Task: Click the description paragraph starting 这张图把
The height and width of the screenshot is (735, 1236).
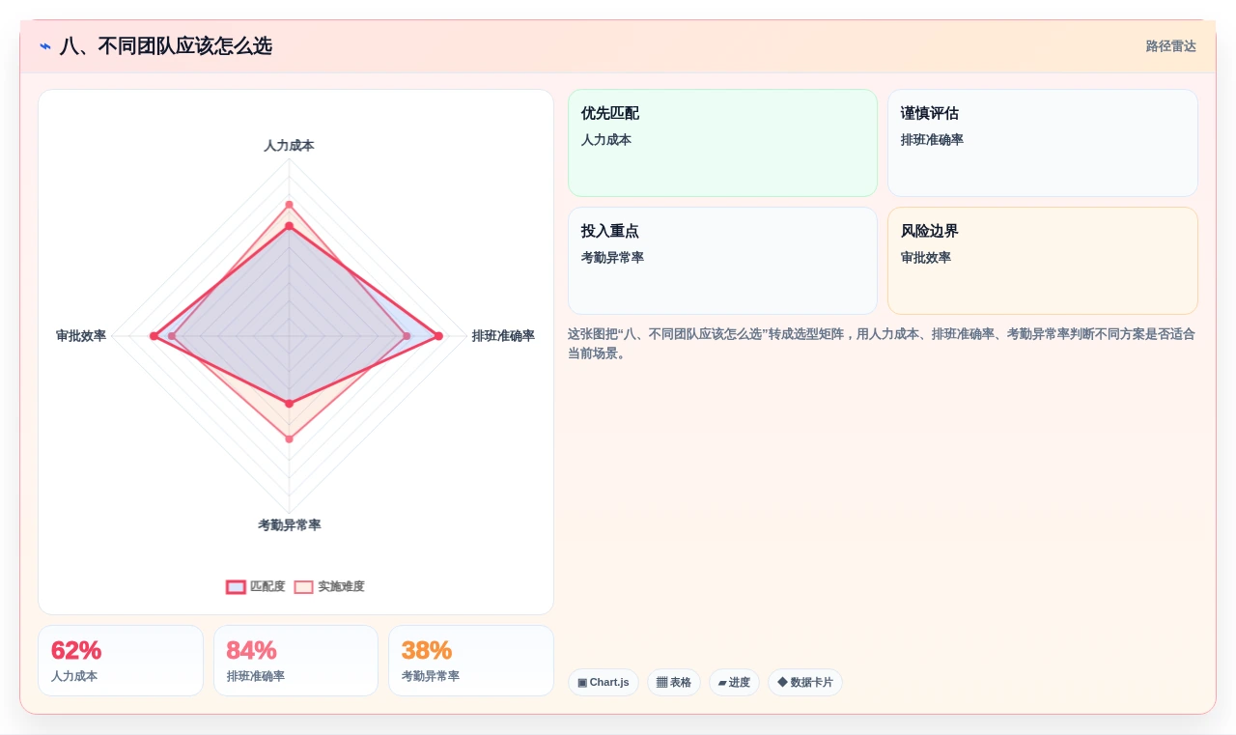Action: click(x=882, y=344)
